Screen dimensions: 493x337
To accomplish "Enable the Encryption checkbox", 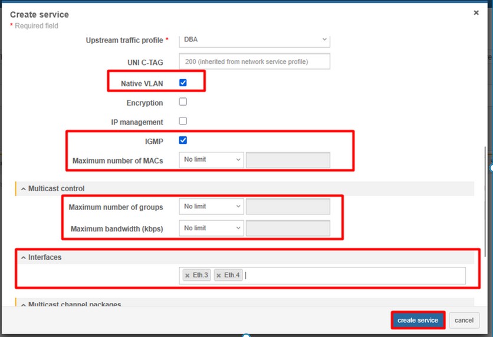I will pyautogui.click(x=183, y=102).
